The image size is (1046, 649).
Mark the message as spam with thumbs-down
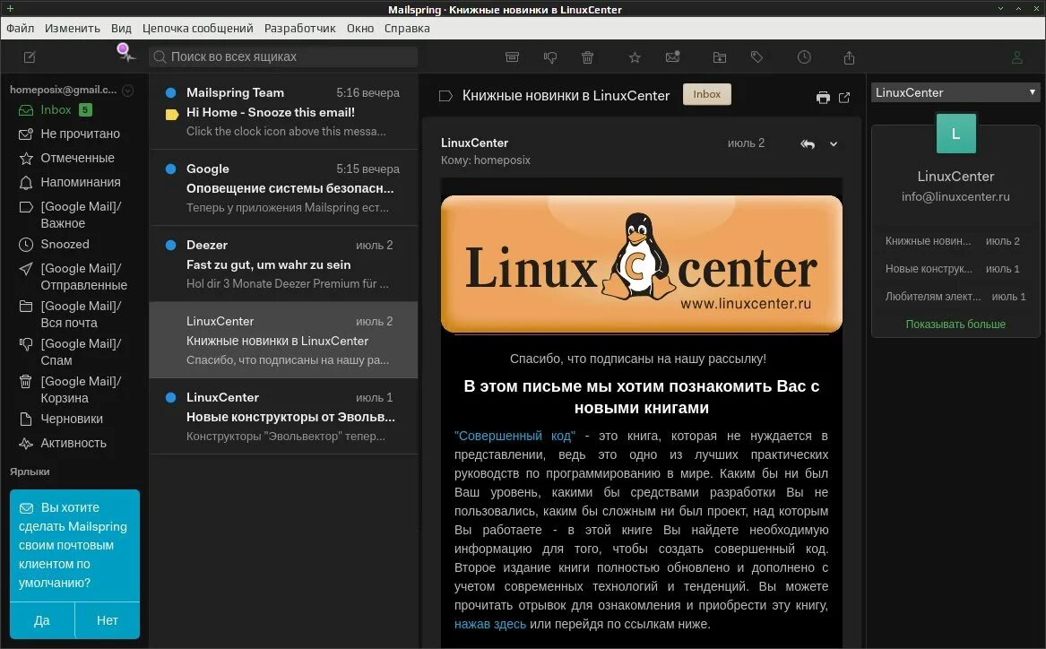click(550, 58)
